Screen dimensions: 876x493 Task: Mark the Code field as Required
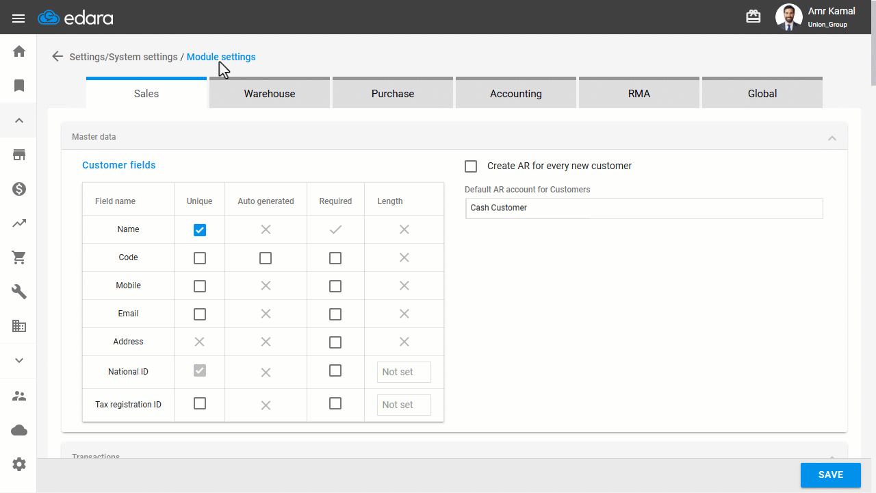coord(335,258)
